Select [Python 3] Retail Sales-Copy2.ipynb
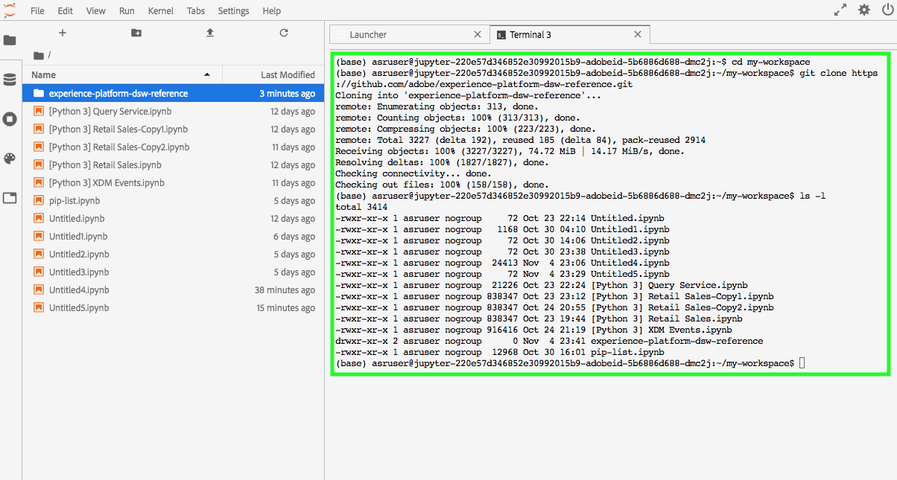Viewport: 897px width, 480px height. 173,147
